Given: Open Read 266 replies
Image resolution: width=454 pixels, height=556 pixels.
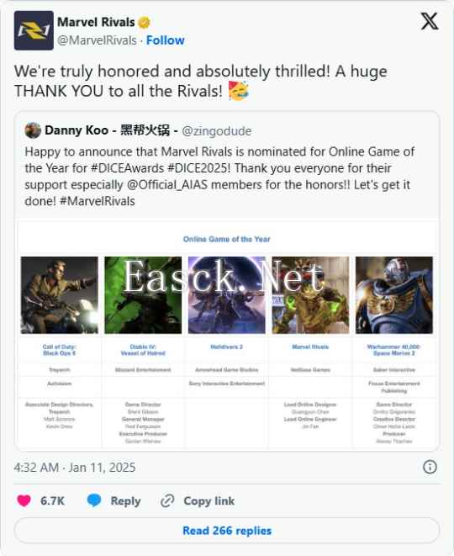Looking at the screenshot, I should [227, 531].
